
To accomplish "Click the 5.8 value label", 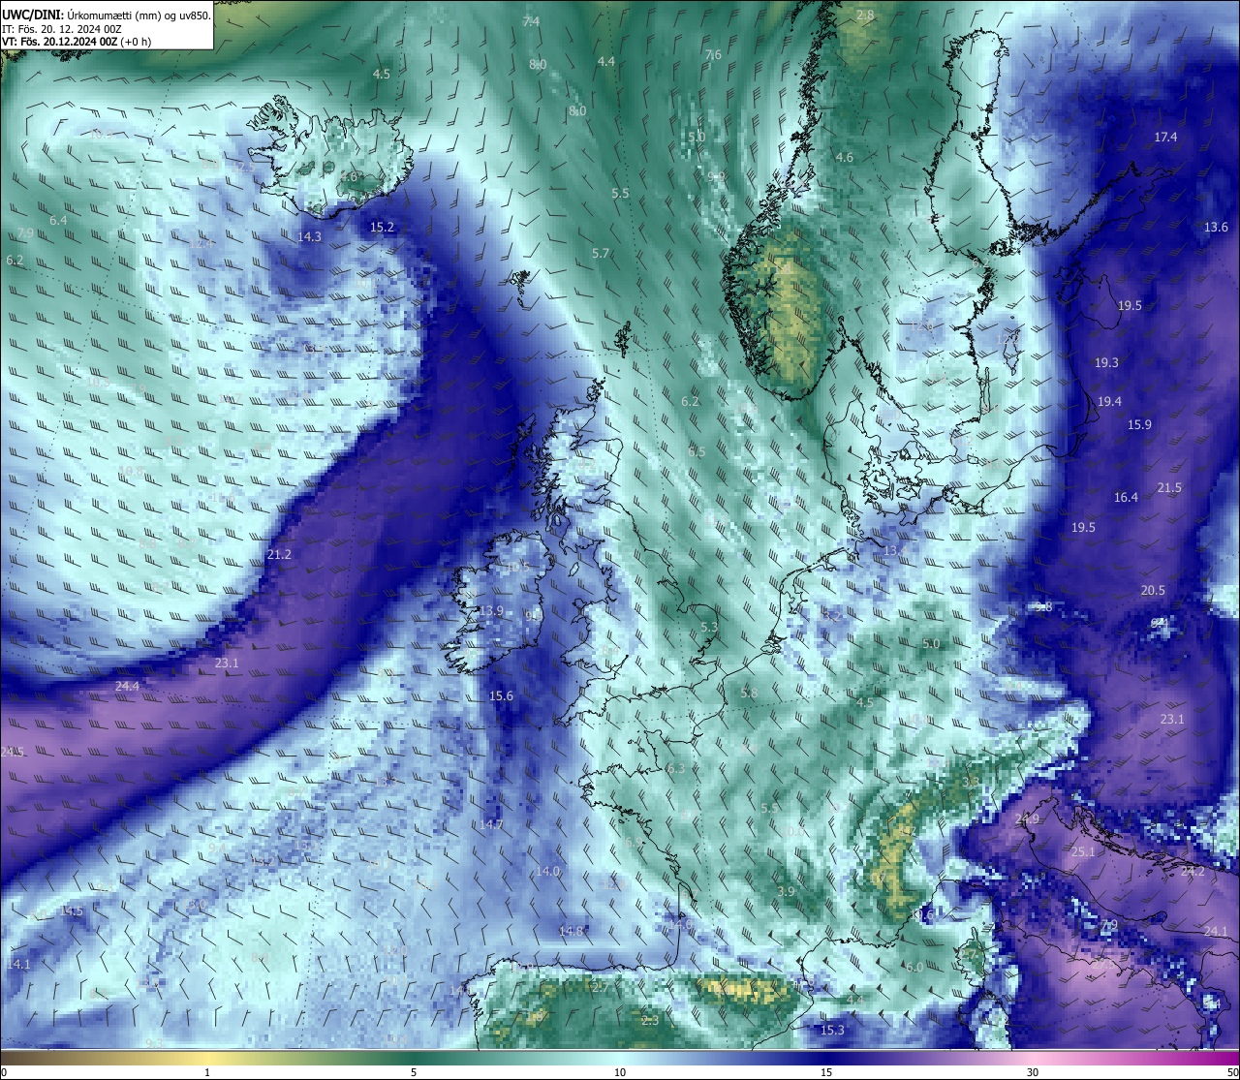I will tap(749, 694).
